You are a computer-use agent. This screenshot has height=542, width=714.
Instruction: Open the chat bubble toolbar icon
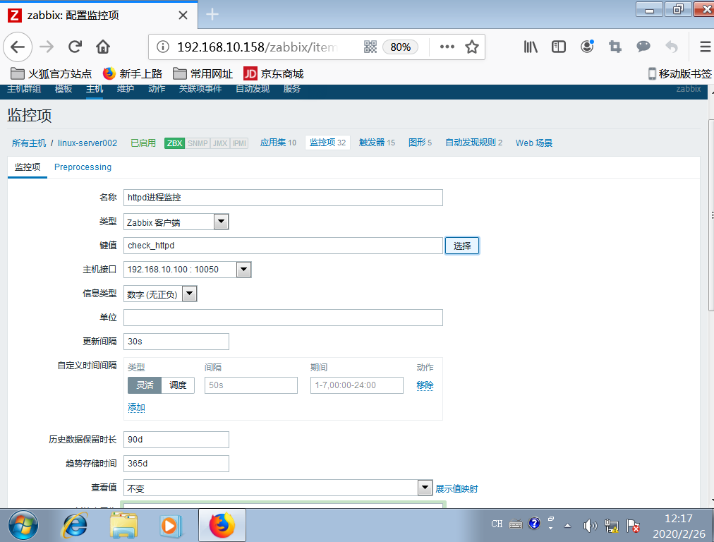click(643, 47)
